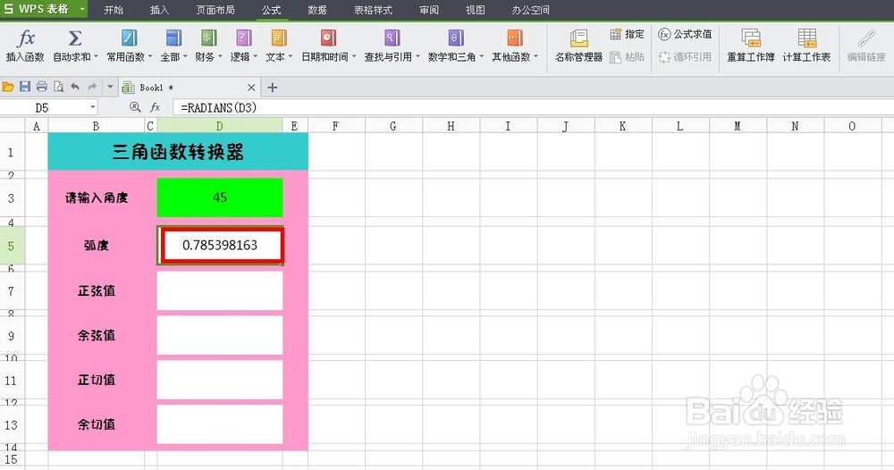Viewport: 894px width, 470px height.
Task: Click Recalculate Workbook (重算工作簿)
Action: (x=750, y=45)
